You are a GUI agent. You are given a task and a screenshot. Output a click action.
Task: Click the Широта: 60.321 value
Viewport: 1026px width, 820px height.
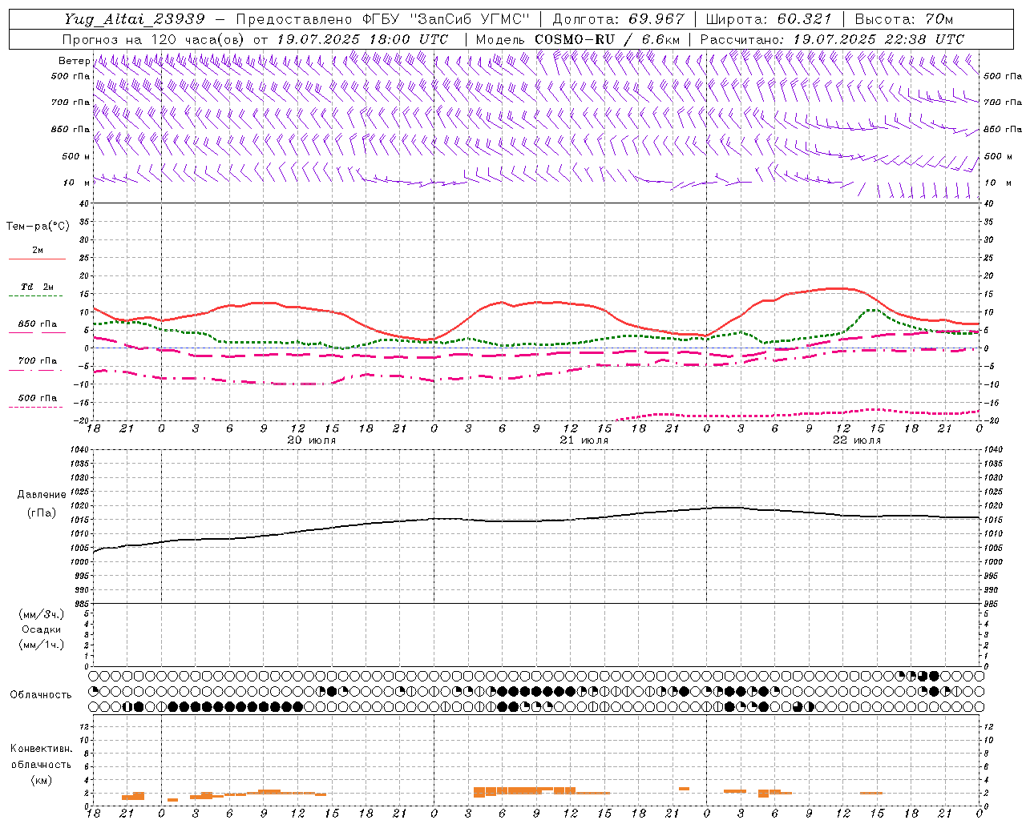coord(769,19)
